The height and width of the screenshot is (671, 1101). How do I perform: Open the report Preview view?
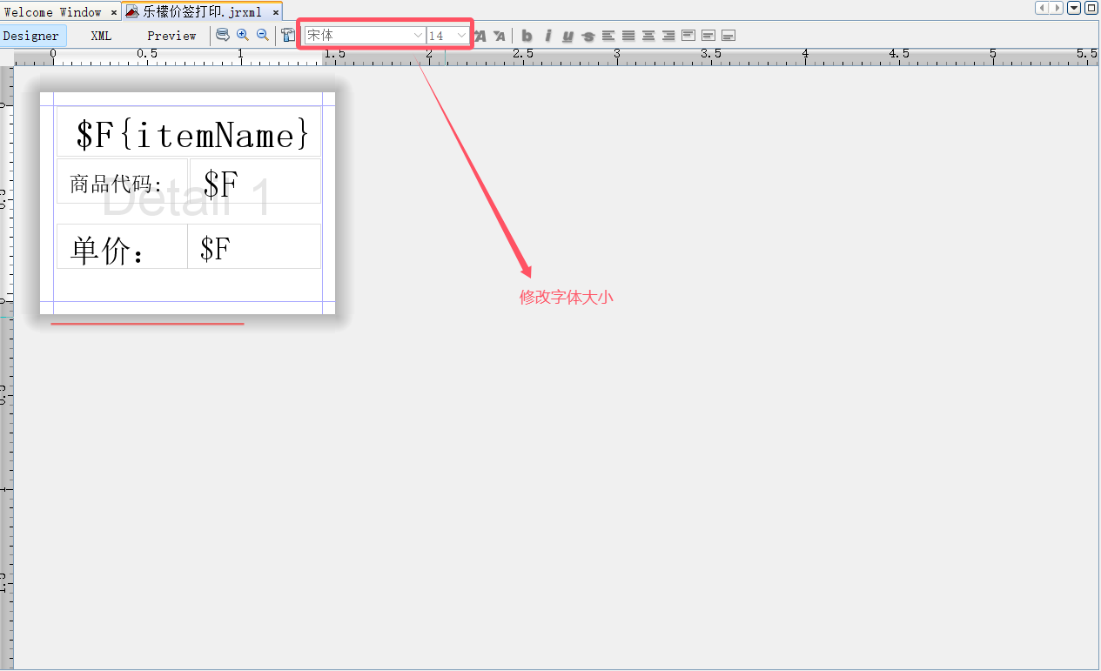[171, 36]
